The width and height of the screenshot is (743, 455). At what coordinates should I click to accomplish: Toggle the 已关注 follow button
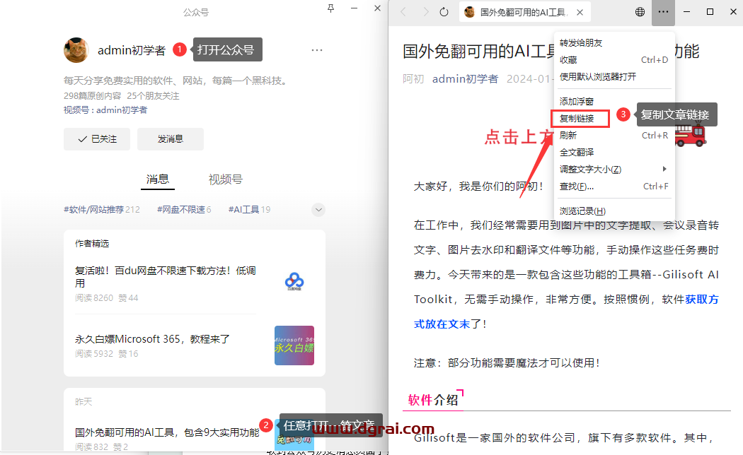click(97, 139)
